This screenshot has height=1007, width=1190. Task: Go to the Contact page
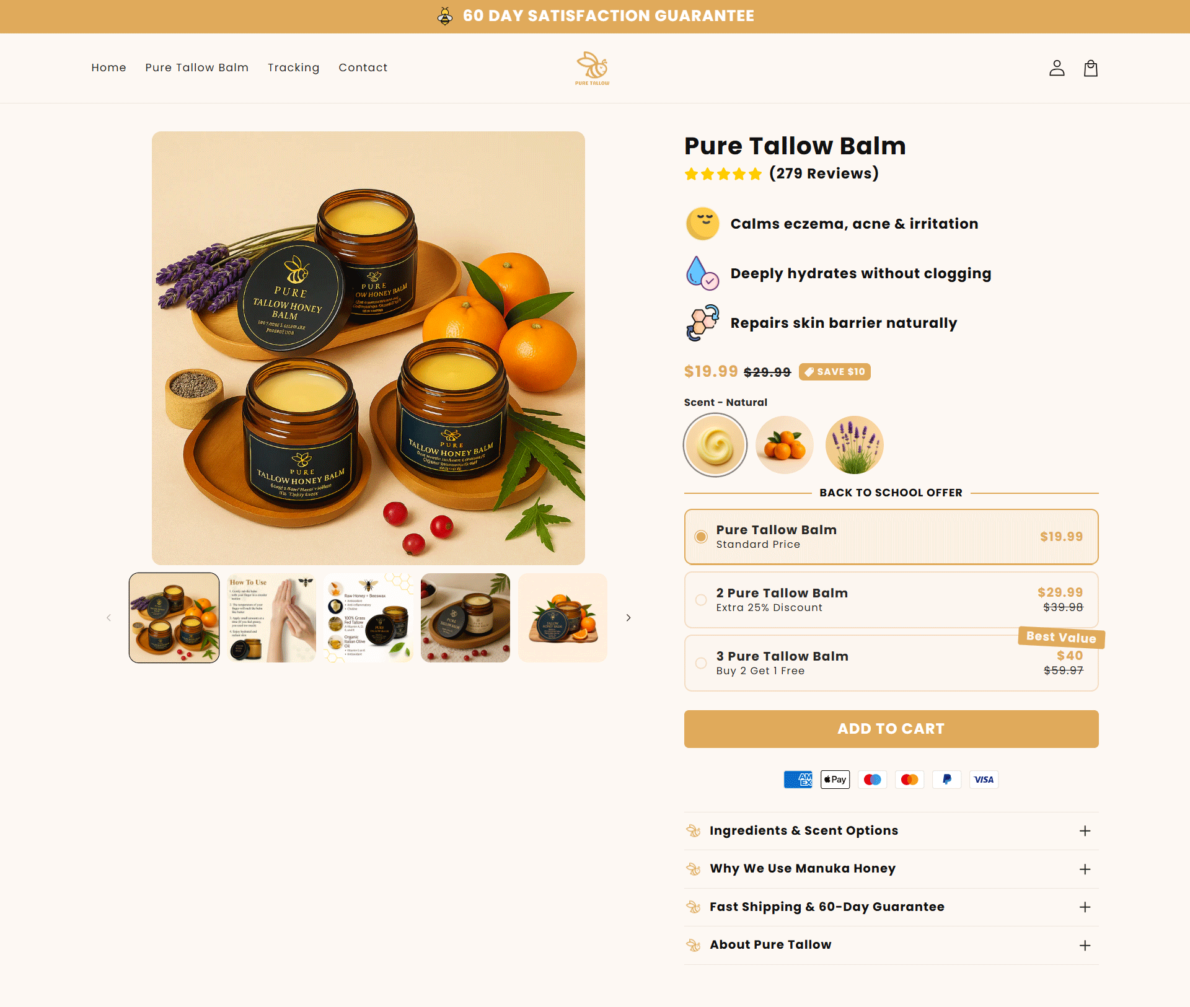(x=363, y=68)
